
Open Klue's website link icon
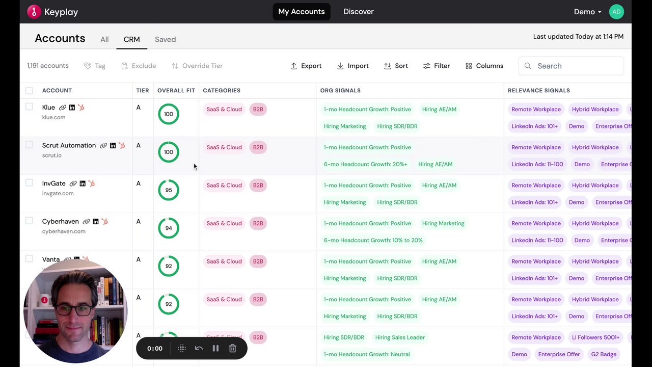pyautogui.click(x=63, y=108)
